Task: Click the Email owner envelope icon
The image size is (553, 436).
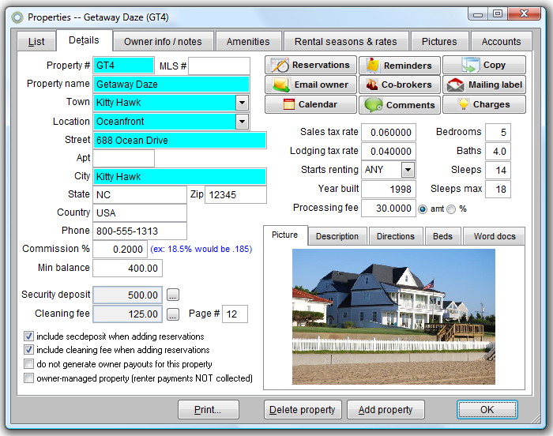Action: [x=281, y=85]
